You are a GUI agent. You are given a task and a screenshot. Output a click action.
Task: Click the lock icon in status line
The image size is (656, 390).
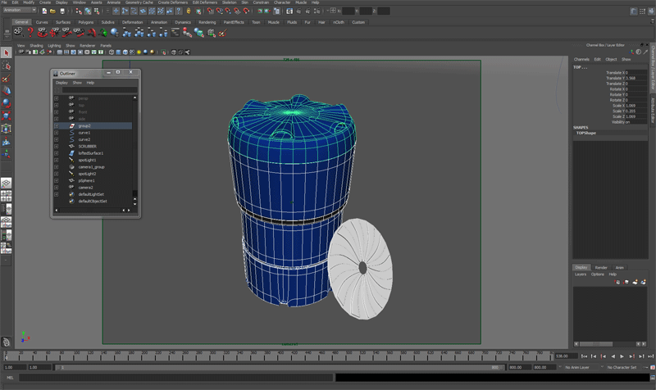[x=189, y=11]
